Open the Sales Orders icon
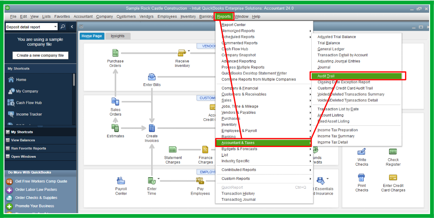434x218 pixels. [x=116, y=101]
